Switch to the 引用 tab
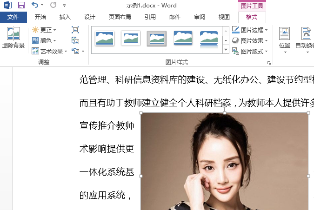 (x=150, y=17)
